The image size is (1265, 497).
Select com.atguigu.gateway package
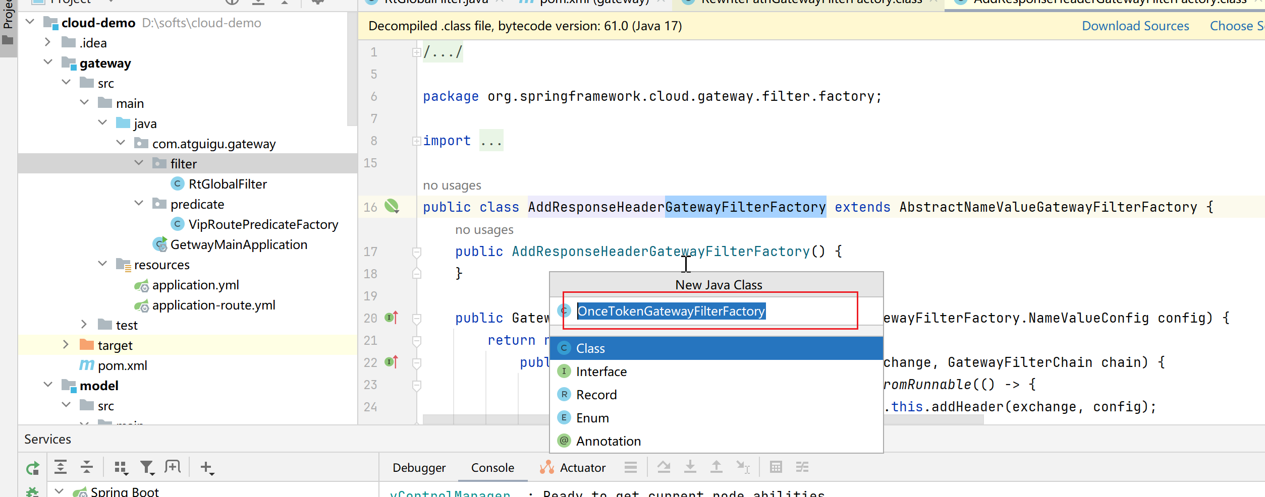click(x=213, y=144)
